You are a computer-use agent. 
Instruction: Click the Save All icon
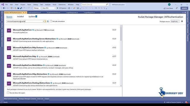(21, 8)
